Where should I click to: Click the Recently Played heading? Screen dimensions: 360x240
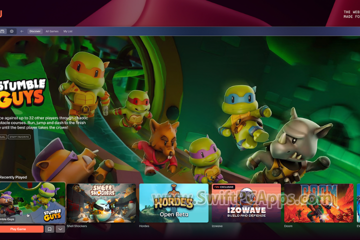(13, 177)
